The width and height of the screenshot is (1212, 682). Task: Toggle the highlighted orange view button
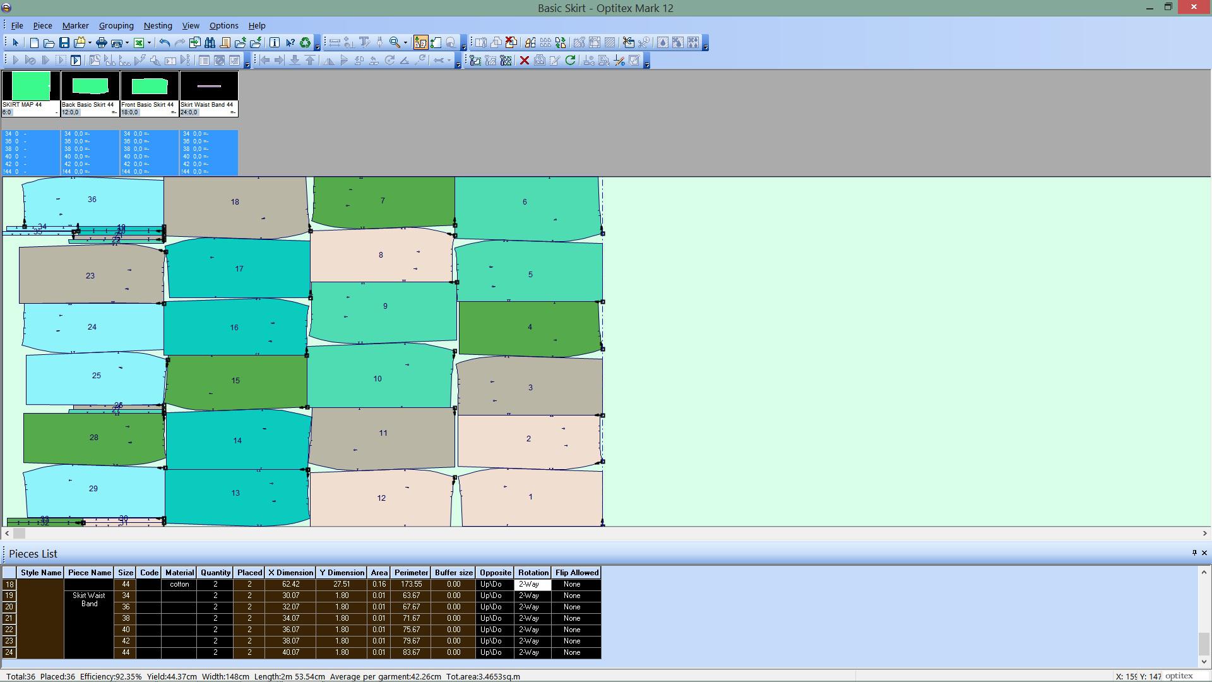(x=420, y=43)
